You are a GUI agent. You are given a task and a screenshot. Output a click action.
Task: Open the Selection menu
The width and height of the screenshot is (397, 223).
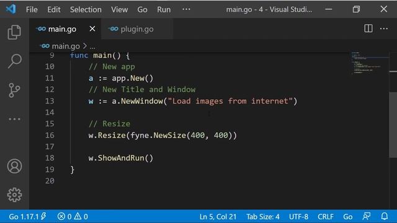(86, 10)
